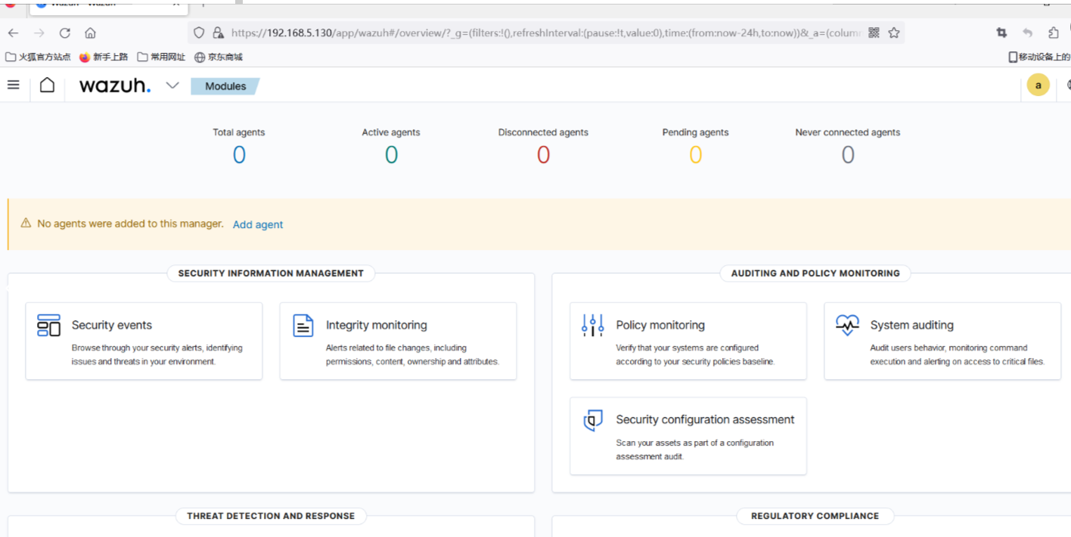The height and width of the screenshot is (537, 1071).
Task: Click the screenshot crop toolbar icon
Action: 1001,32
